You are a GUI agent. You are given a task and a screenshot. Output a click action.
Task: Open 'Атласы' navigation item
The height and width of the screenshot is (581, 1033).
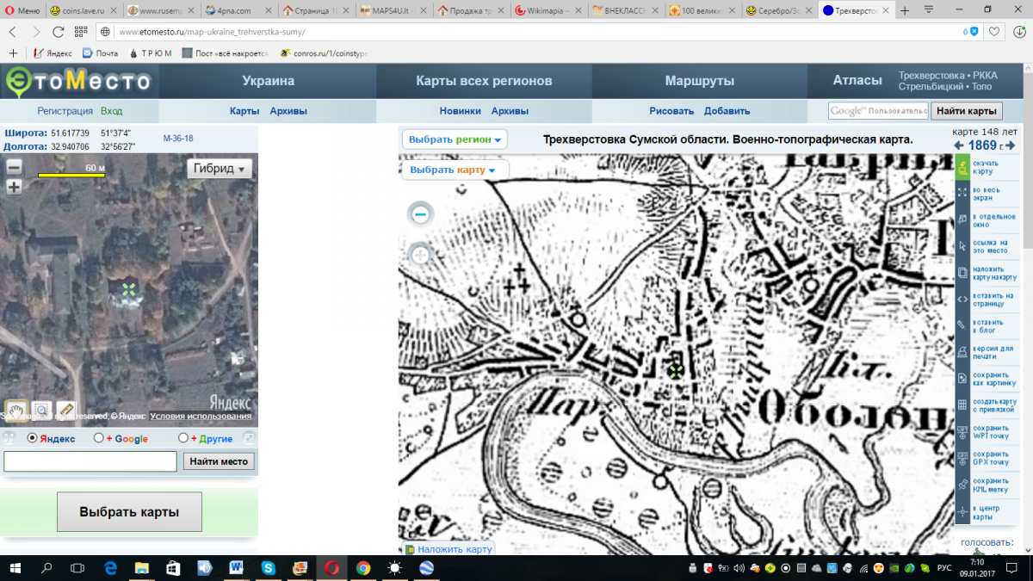(857, 80)
